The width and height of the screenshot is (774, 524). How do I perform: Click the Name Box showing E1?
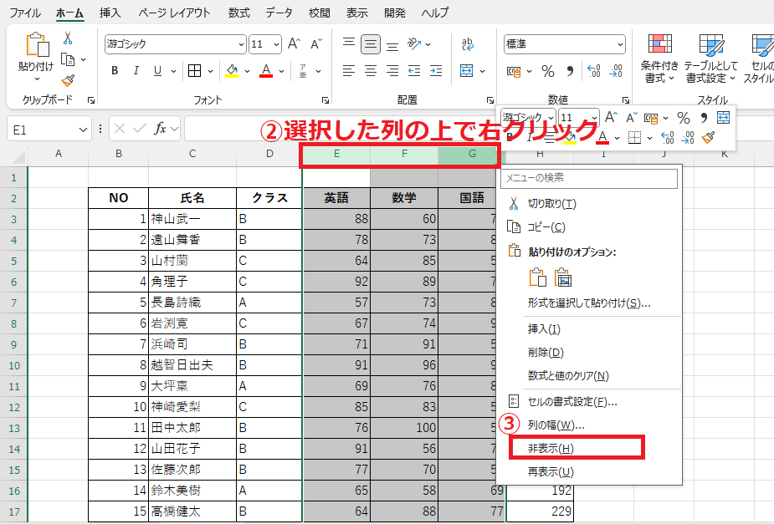click(49, 130)
